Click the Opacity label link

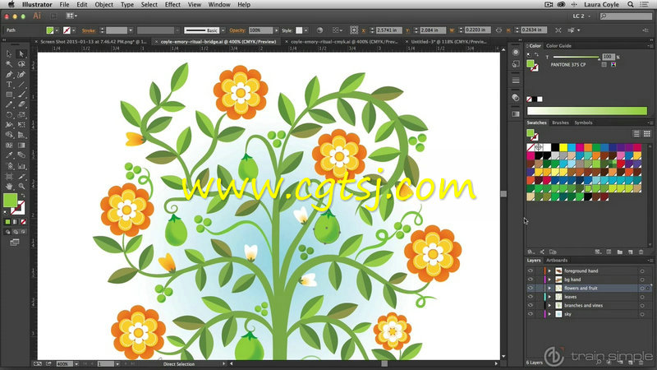[237, 30]
